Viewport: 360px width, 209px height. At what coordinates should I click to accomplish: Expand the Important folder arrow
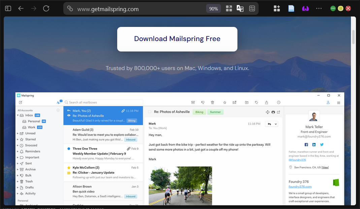(18, 158)
